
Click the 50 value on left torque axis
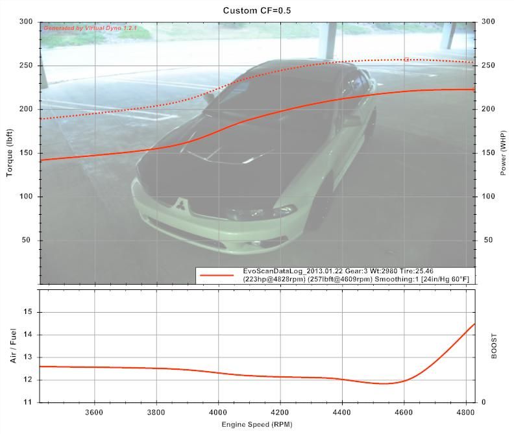click(26, 240)
